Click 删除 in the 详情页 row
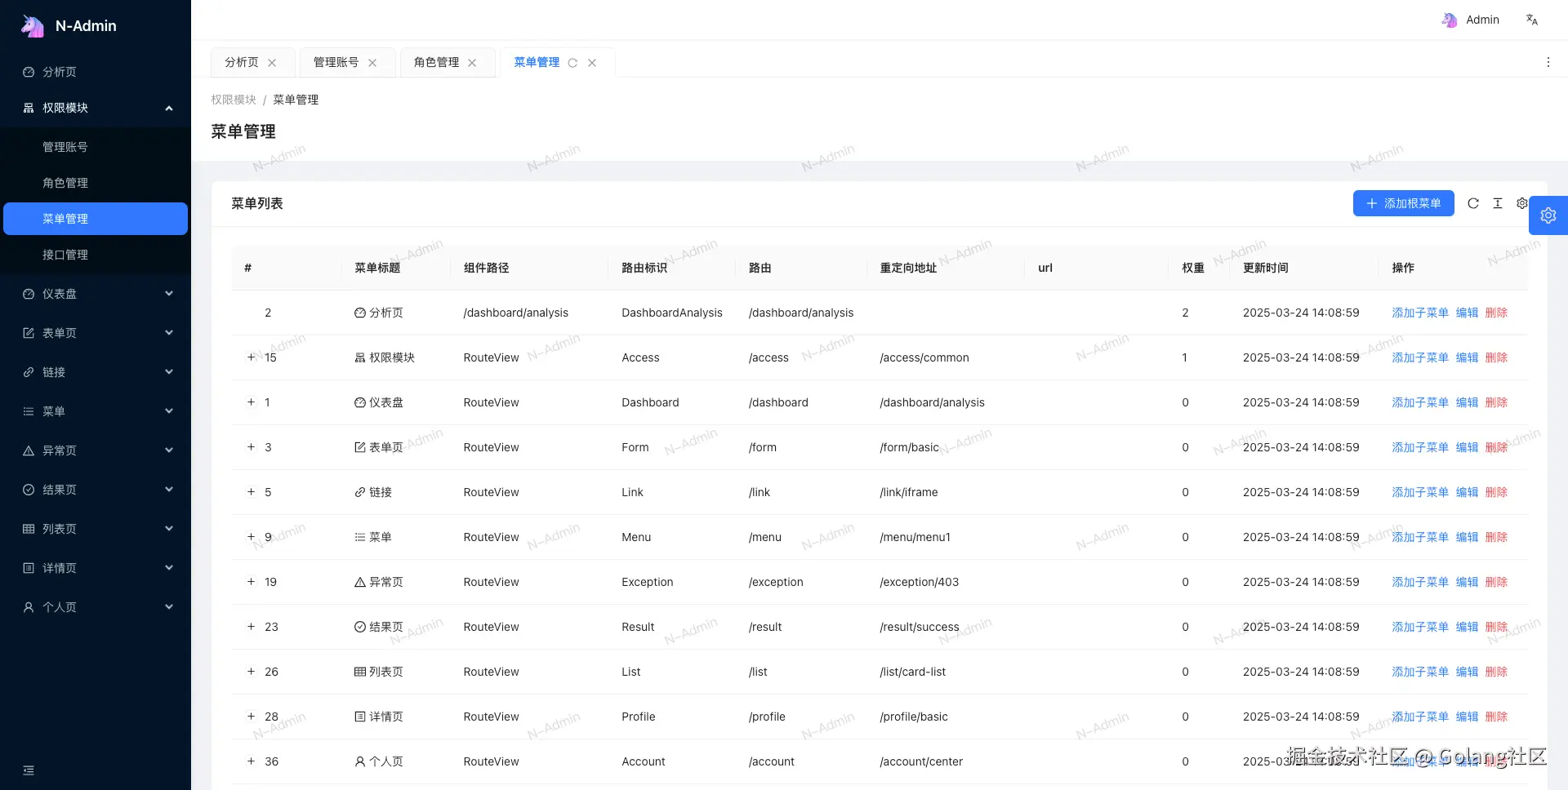This screenshot has height=790, width=1568. pos(1496,717)
